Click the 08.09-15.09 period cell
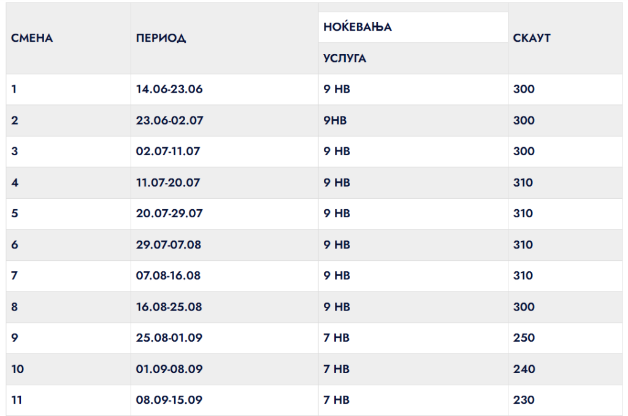Viewport: 628px width, 416px height. [169, 400]
